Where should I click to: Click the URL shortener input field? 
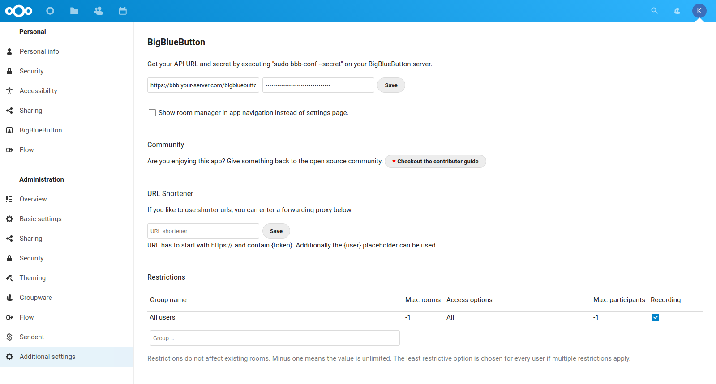click(203, 231)
